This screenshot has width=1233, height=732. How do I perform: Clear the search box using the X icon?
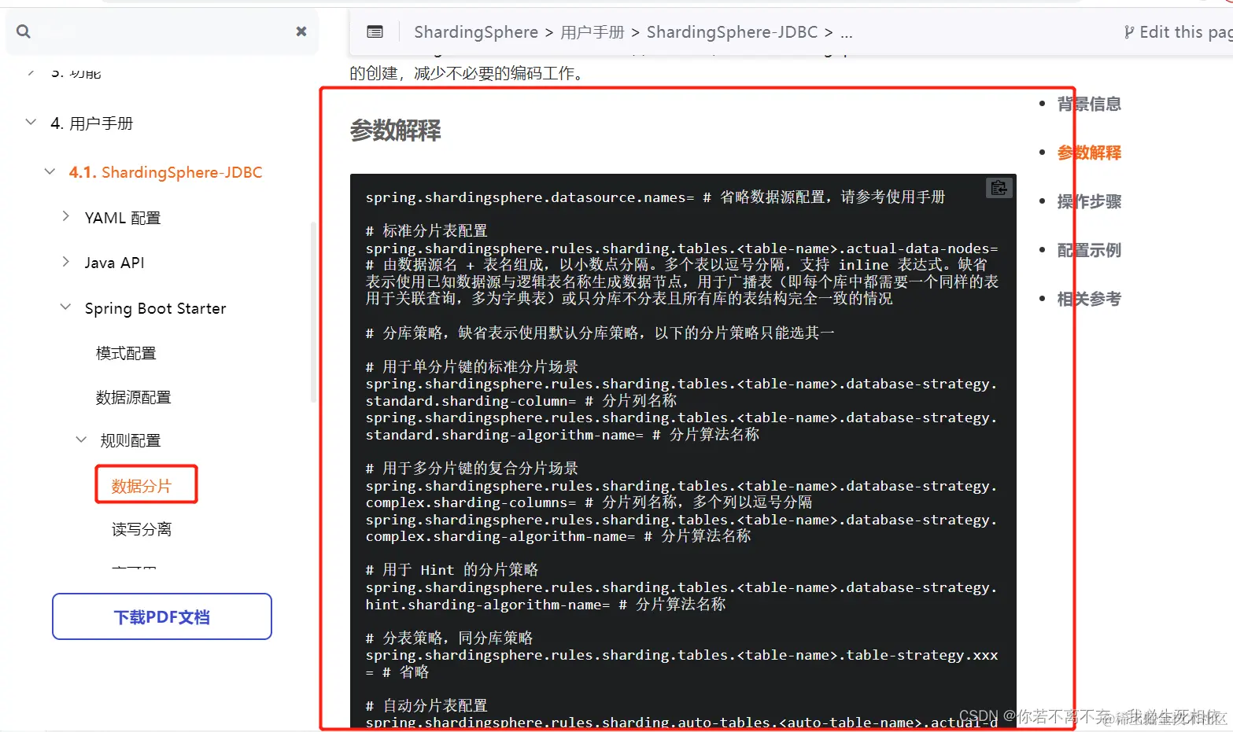[301, 31]
